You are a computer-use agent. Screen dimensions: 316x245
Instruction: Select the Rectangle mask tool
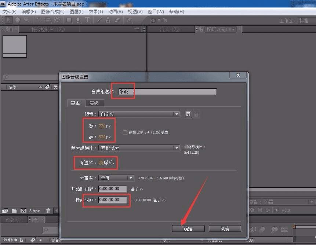click(69, 20)
